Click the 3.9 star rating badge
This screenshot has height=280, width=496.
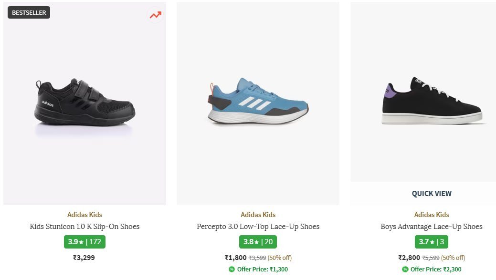84,242
